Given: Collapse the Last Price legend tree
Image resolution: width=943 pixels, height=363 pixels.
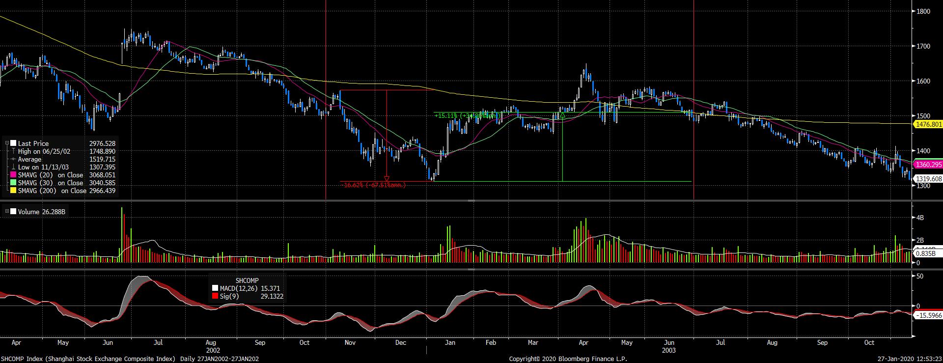Looking at the screenshot, I should pyautogui.click(x=7, y=143).
